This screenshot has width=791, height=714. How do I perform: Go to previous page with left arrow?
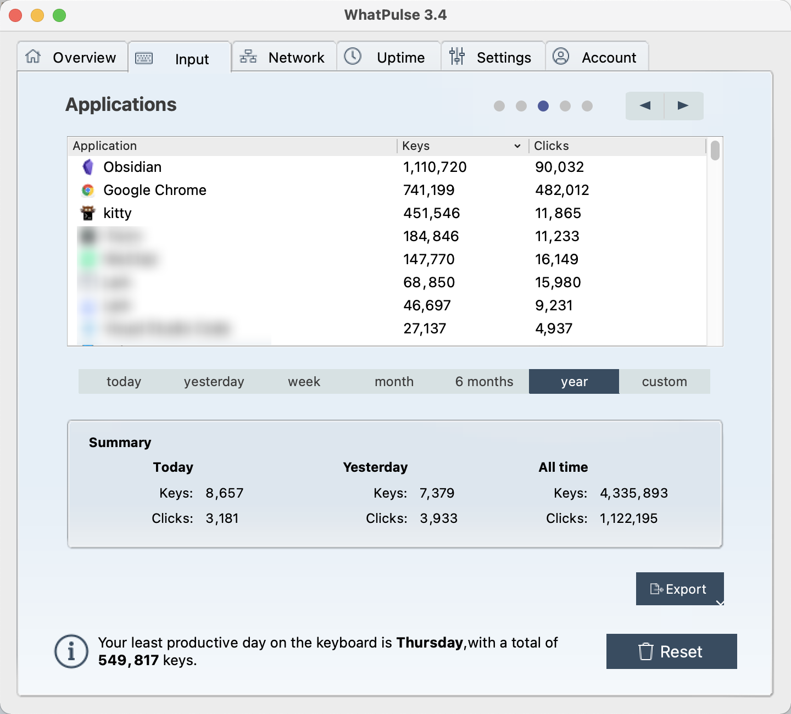point(645,106)
